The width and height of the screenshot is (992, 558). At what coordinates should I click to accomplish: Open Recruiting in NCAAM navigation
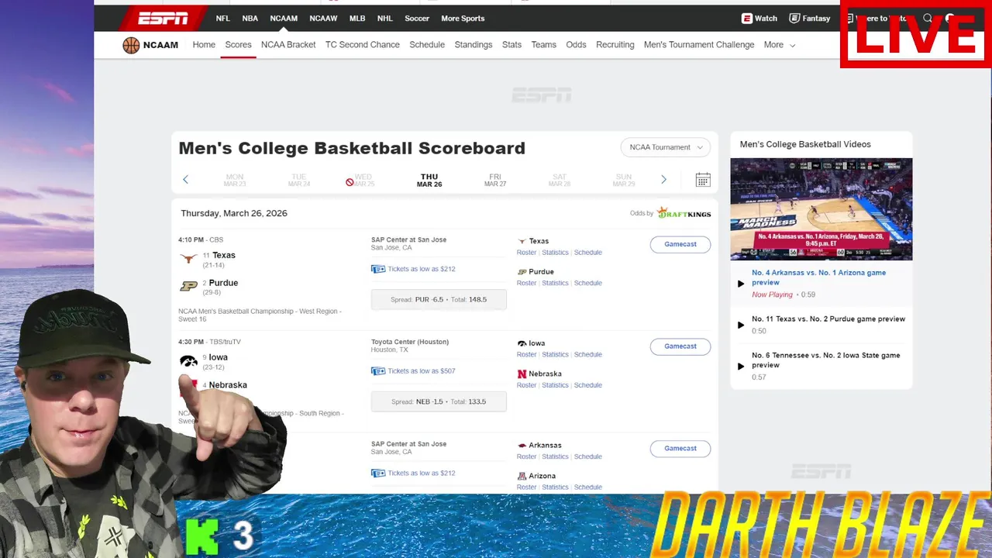click(615, 45)
